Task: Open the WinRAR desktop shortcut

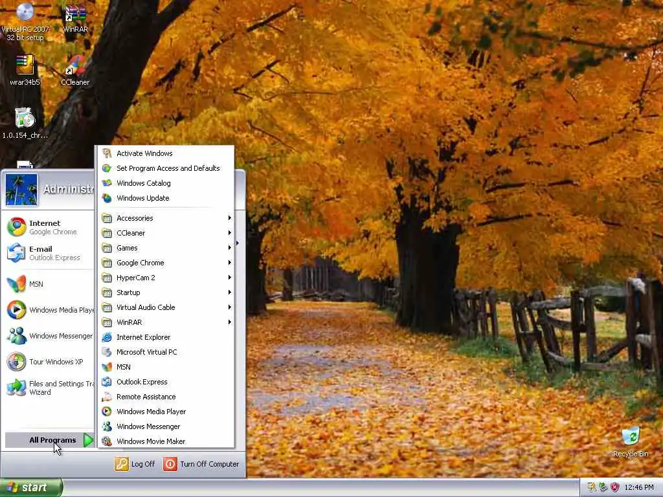Action: pyautogui.click(x=75, y=19)
